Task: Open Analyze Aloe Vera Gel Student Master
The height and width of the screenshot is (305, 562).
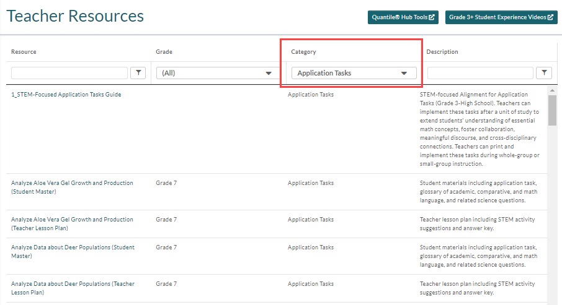Action: [x=72, y=187]
